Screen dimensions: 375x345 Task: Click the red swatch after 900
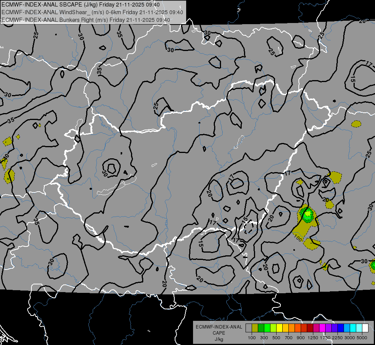pos(304,328)
